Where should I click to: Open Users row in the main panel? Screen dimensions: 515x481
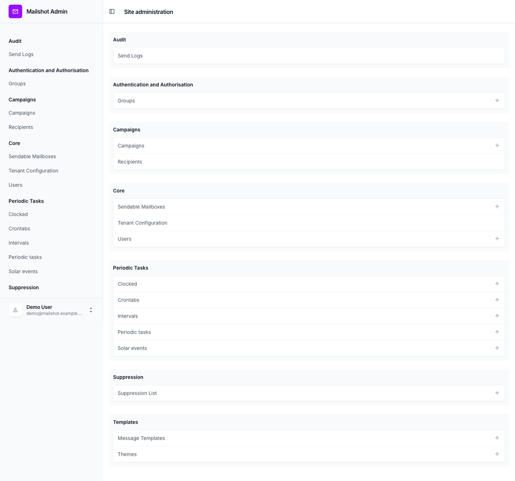pos(309,239)
